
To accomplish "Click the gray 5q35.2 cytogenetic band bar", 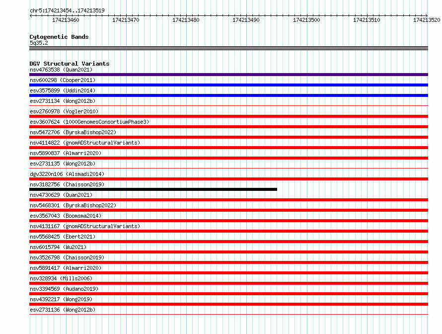I will click(x=228, y=48).
